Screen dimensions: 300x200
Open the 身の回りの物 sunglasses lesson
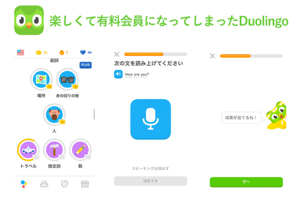tap(67, 79)
